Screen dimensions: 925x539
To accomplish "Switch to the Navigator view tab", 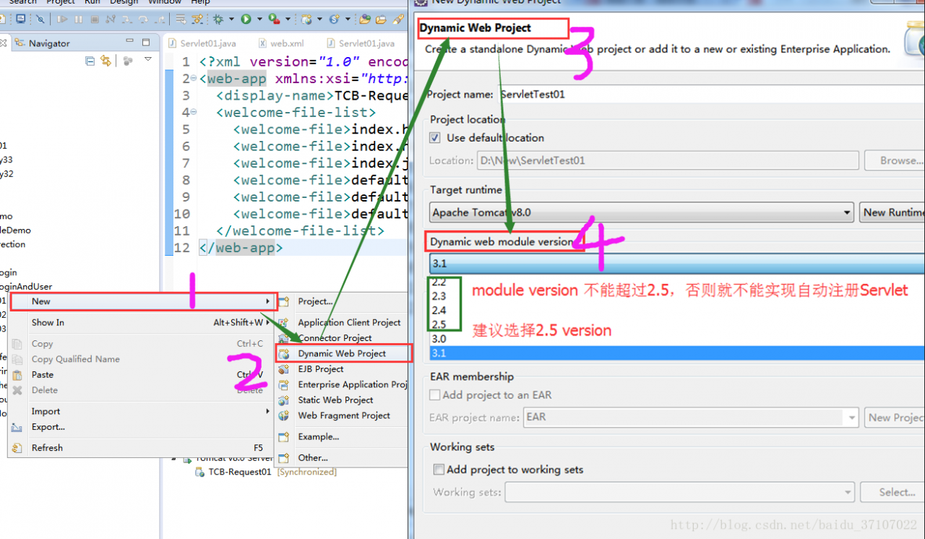I will tap(43, 43).
